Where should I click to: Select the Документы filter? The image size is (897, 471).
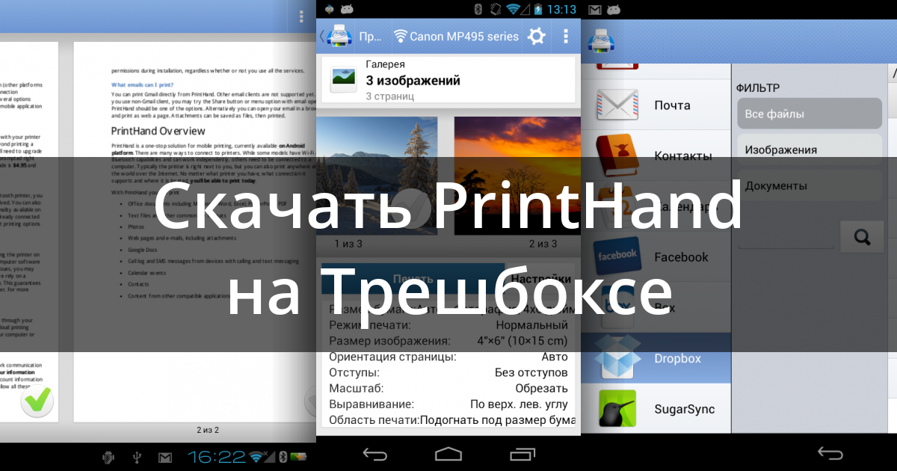(x=810, y=185)
